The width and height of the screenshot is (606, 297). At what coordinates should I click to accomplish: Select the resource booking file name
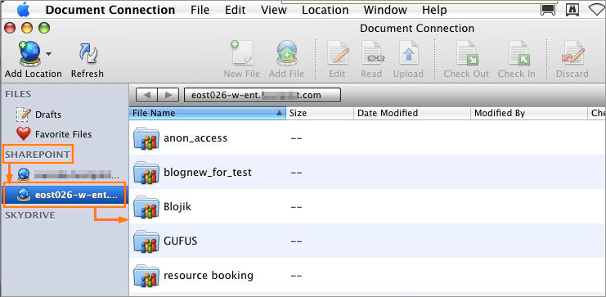pos(209,276)
